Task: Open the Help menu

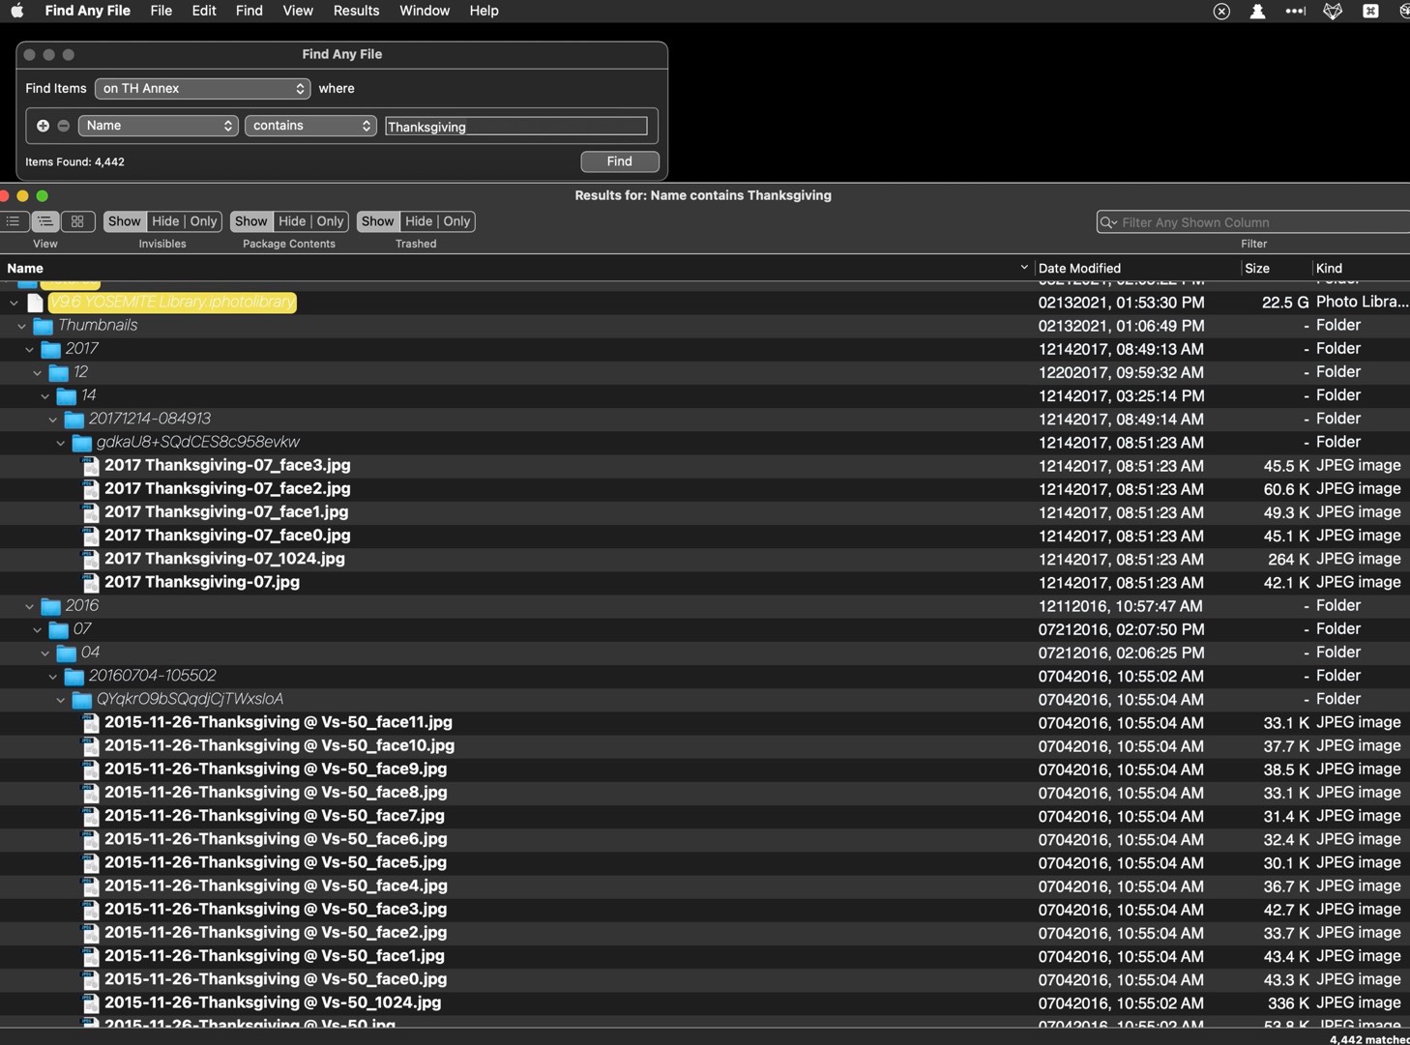Action: coord(484,11)
